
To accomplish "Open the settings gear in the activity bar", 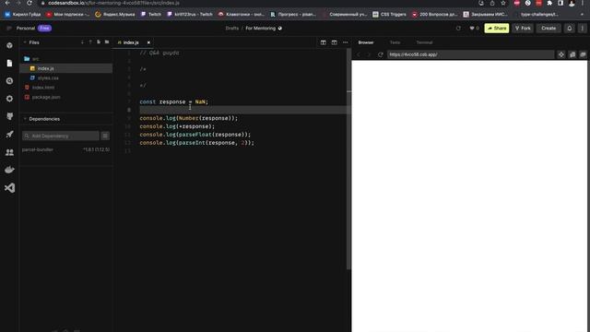I will coord(9,99).
